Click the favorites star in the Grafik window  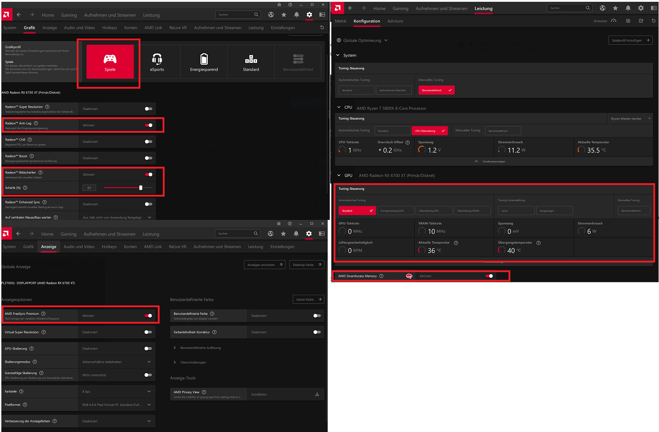pos(284,15)
